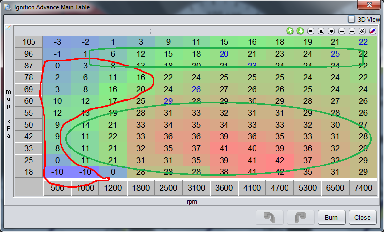Viewport: 384px width, 232px height.
Task: Select the 4100 rpm axis bin
Action: point(252,188)
